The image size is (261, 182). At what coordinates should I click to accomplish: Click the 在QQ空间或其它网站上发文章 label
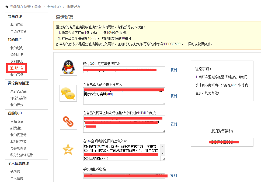105,141
